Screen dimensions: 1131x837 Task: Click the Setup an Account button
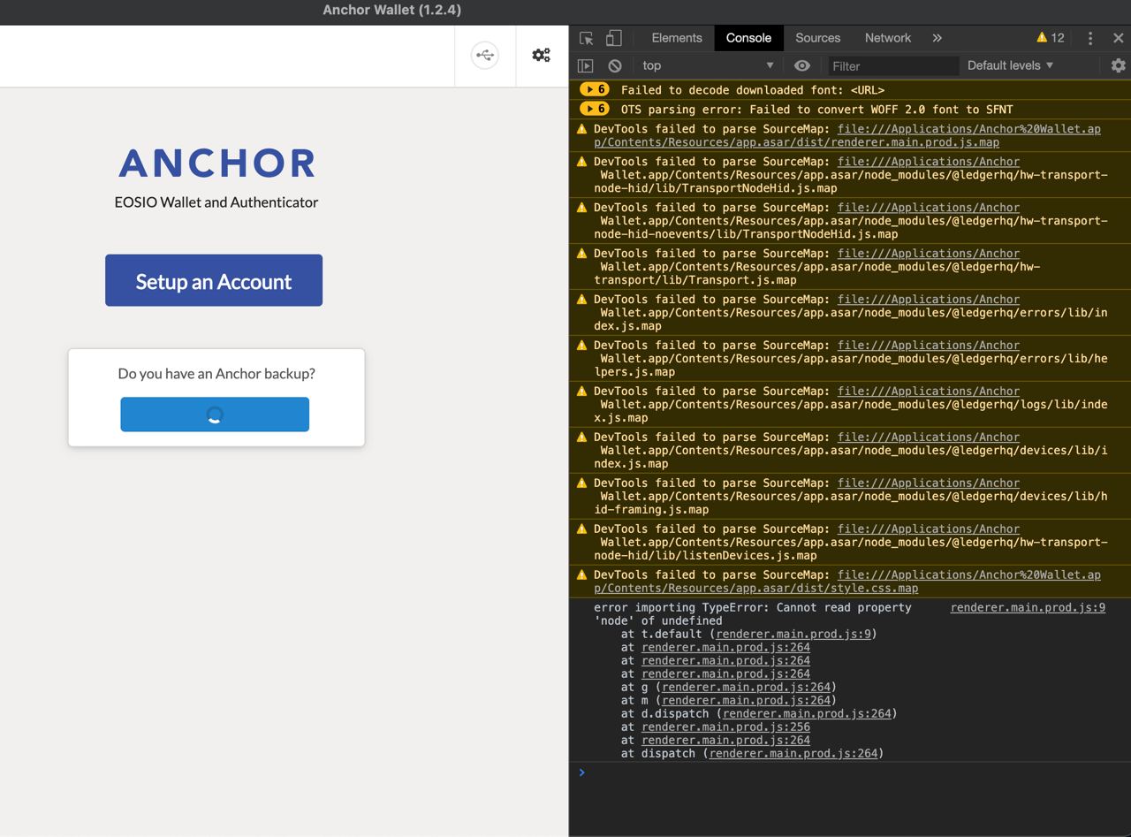[214, 281]
